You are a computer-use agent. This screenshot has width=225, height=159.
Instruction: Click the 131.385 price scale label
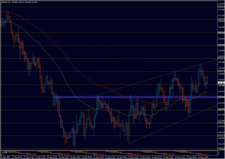point(221,10)
